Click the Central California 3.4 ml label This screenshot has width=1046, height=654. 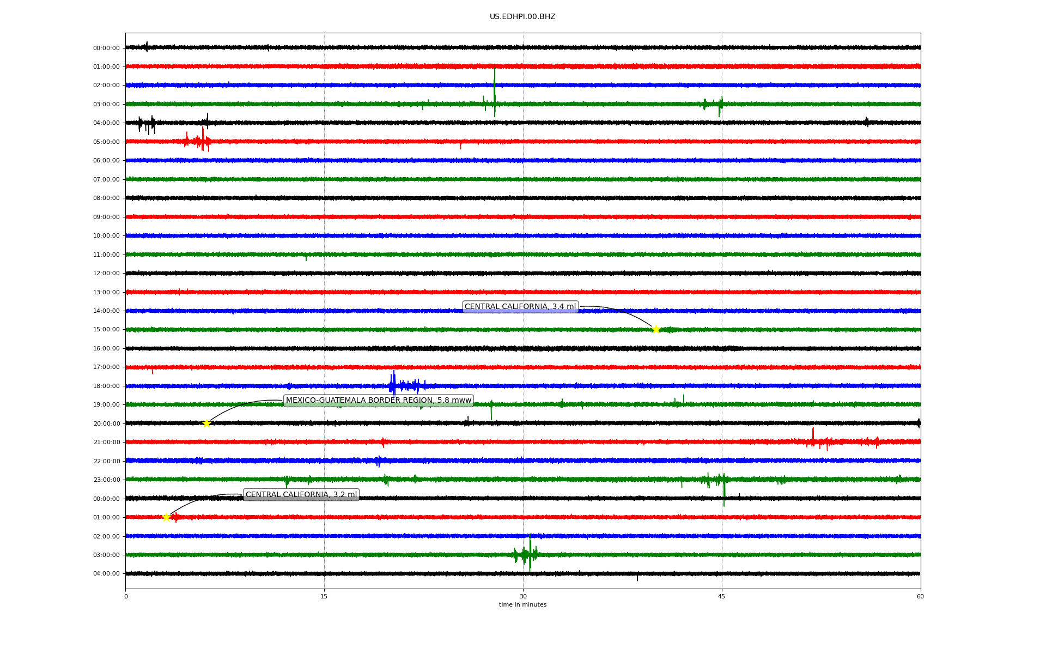[x=520, y=307]
